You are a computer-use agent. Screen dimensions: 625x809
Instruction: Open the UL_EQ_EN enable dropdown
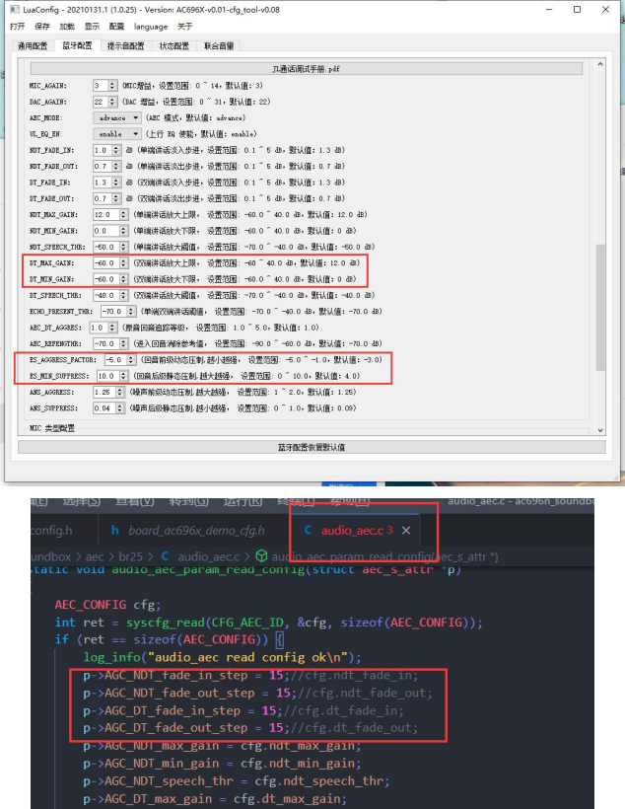[117, 133]
